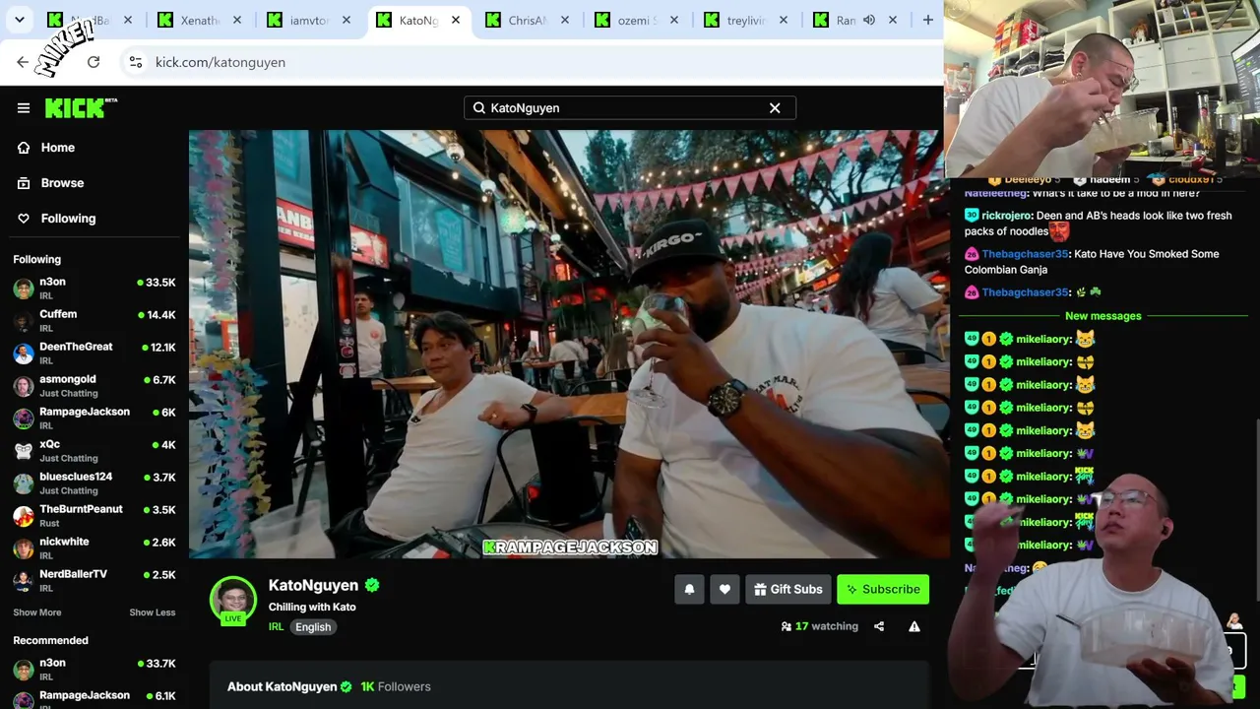Click the KatoNguyen search box
Image resolution: width=1260 pixels, height=709 pixels.
point(630,108)
